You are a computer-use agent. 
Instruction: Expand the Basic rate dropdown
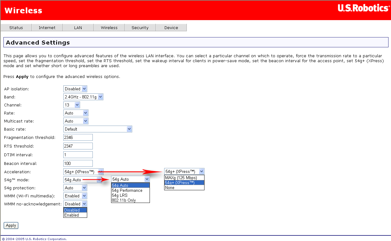[98, 129]
